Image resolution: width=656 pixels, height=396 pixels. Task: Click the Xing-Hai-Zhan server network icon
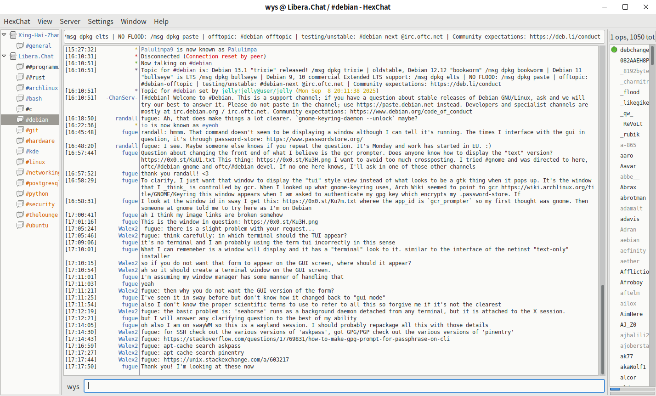[13, 35]
